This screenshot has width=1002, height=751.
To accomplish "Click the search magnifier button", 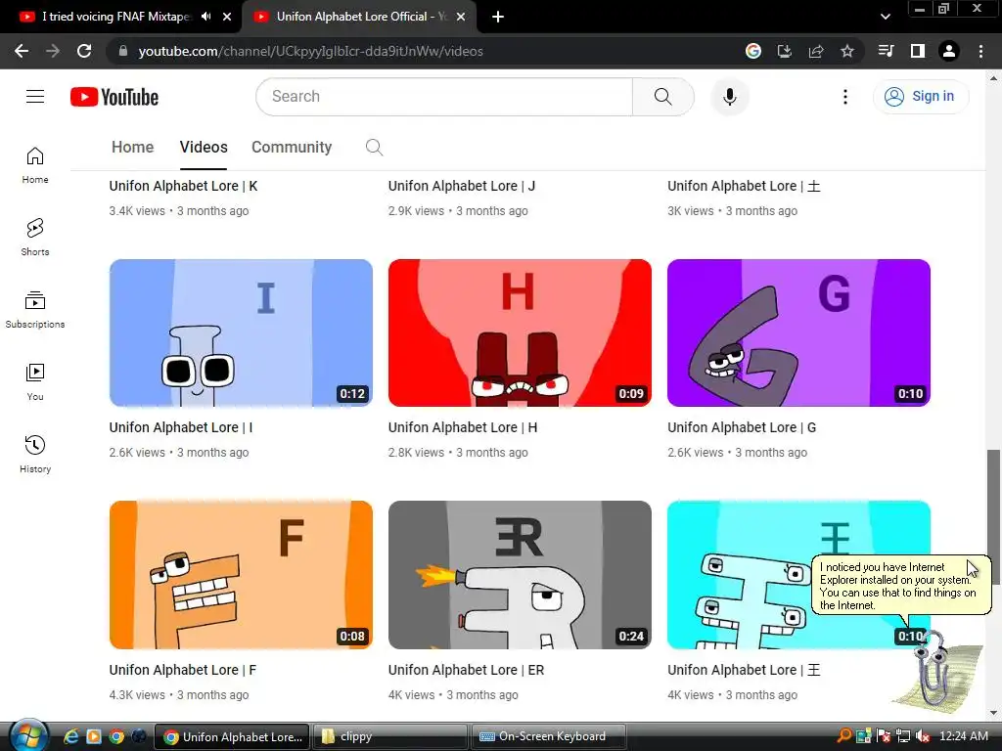I will click(662, 97).
